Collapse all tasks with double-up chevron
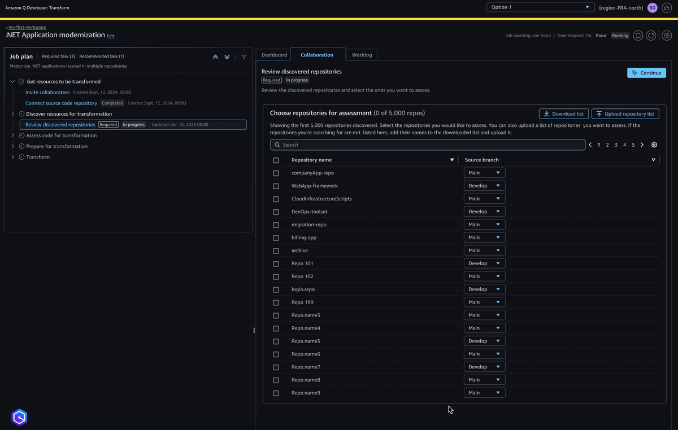The image size is (678, 430). [215, 57]
